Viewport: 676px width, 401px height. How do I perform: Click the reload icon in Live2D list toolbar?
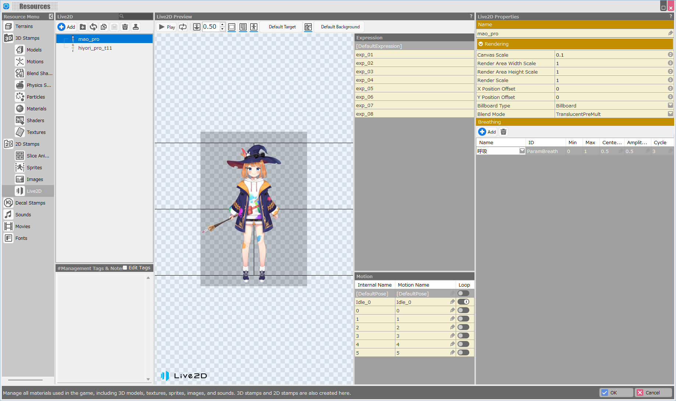coord(93,27)
